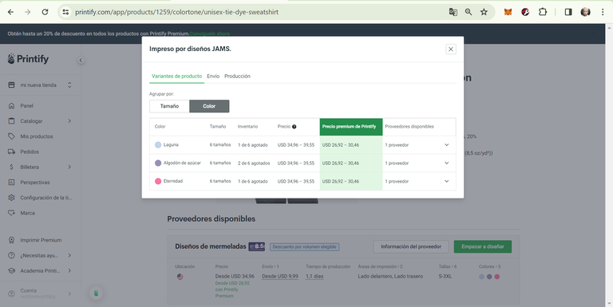Screen dimensions: 613x307
Task: Open Panel in the sidebar
Action: tap(26, 106)
